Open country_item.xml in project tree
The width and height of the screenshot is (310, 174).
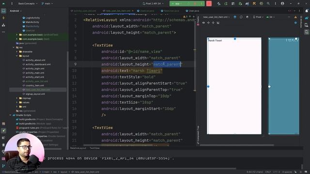[x=33, y=86]
